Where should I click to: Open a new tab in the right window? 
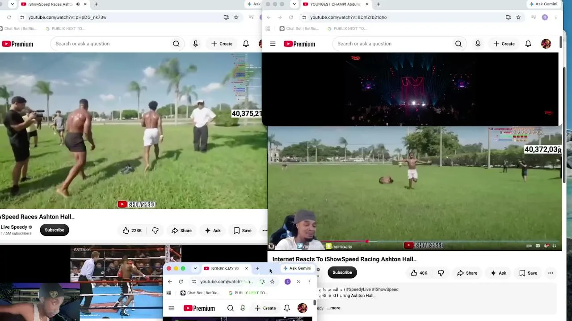[x=378, y=4]
